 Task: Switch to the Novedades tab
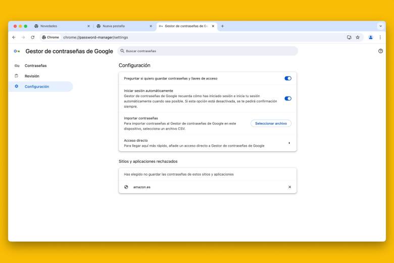point(62,26)
